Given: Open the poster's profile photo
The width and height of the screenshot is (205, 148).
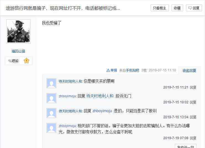Looking at the screenshot, I should pyautogui.click(x=19, y=31).
